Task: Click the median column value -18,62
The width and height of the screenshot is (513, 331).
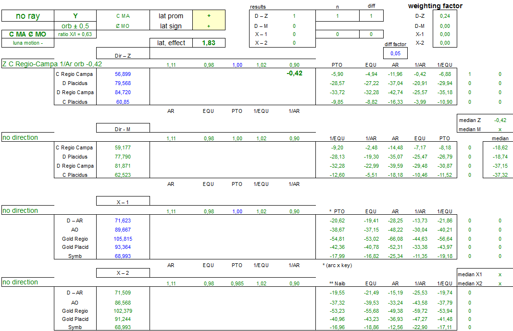Action: point(500,147)
